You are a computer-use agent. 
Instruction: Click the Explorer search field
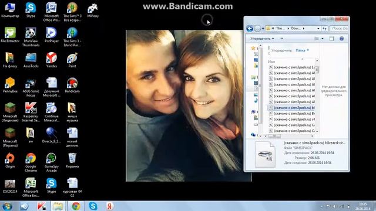coord(339,29)
